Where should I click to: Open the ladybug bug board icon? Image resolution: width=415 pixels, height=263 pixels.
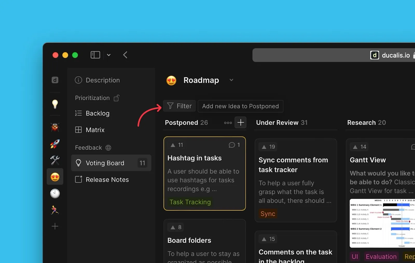[x=55, y=127]
